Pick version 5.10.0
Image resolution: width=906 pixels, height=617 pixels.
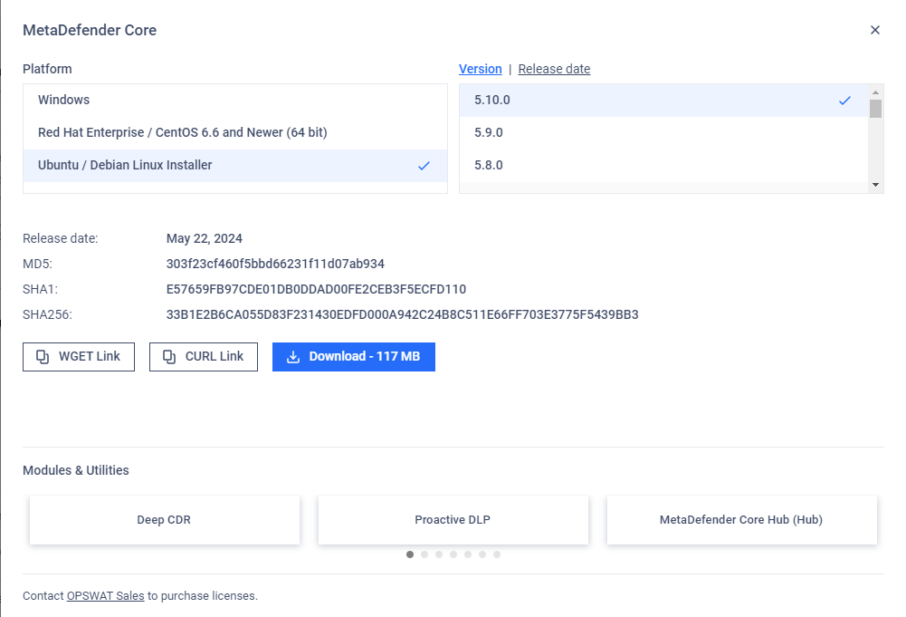point(664,100)
